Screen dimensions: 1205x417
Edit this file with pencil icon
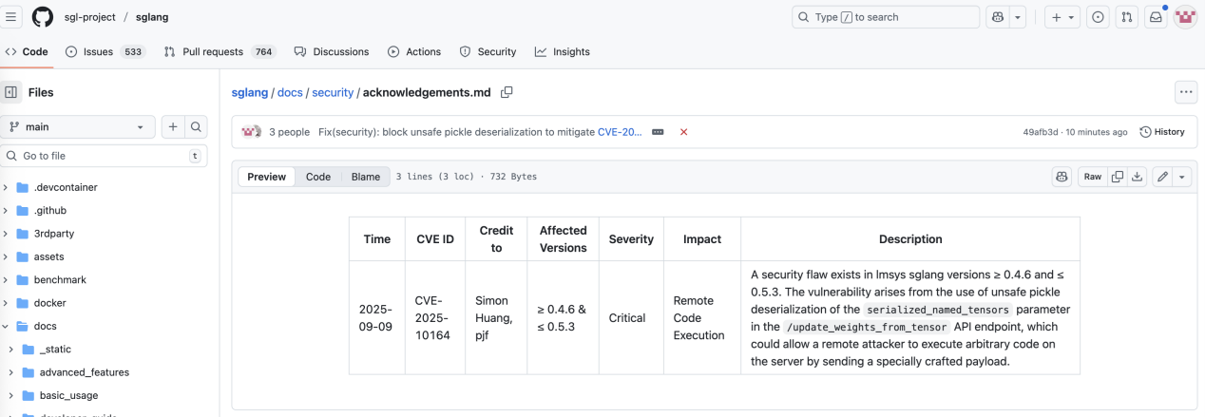tap(1162, 177)
